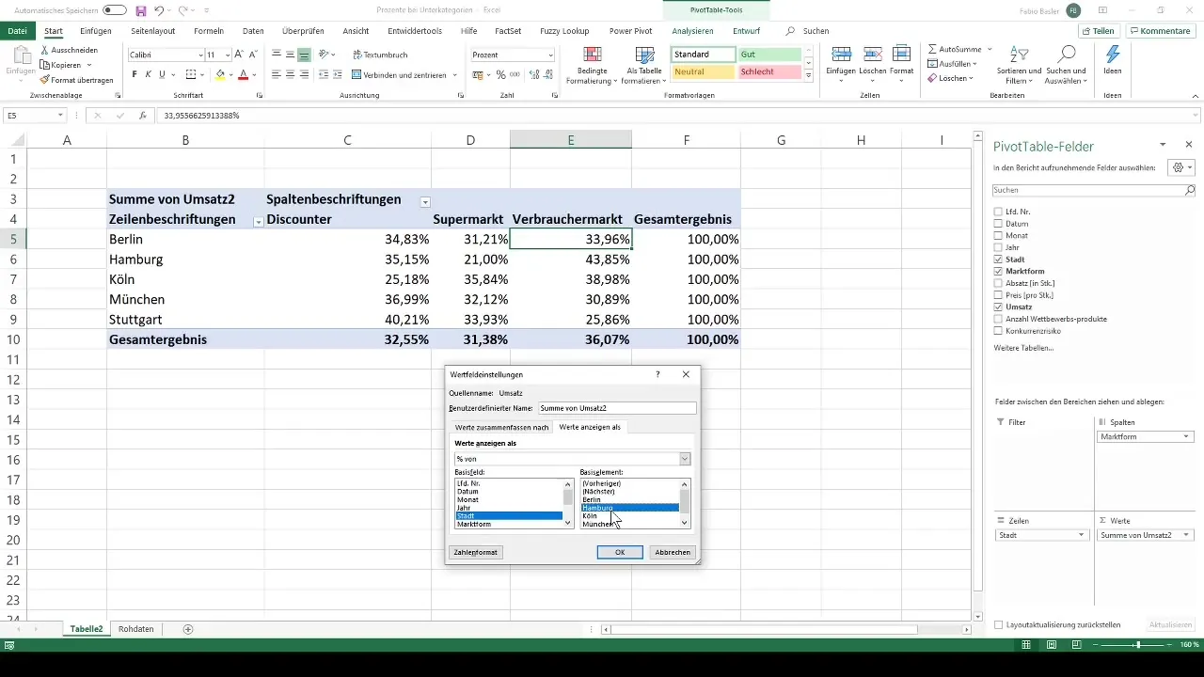The width and height of the screenshot is (1204, 677).
Task: Switch to the Einfügen ribbon tab
Action: click(96, 31)
